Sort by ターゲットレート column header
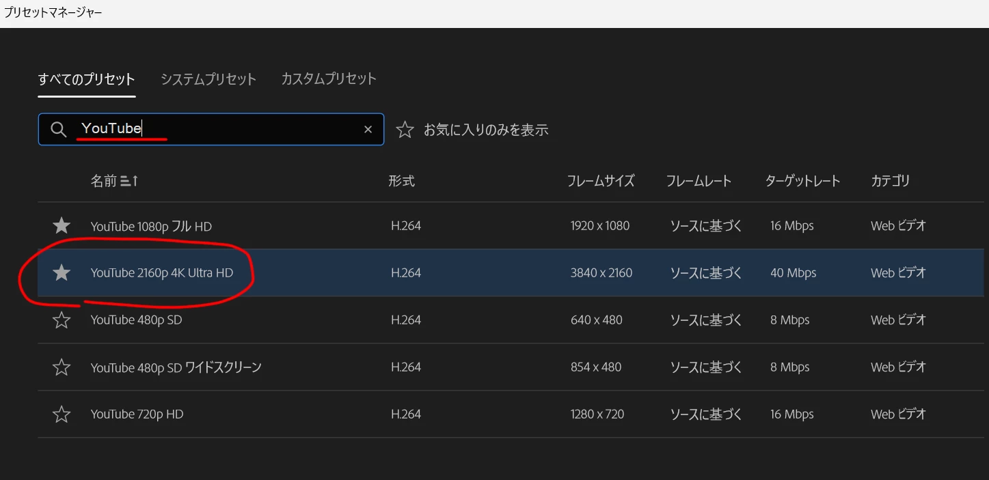 tap(802, 181)
